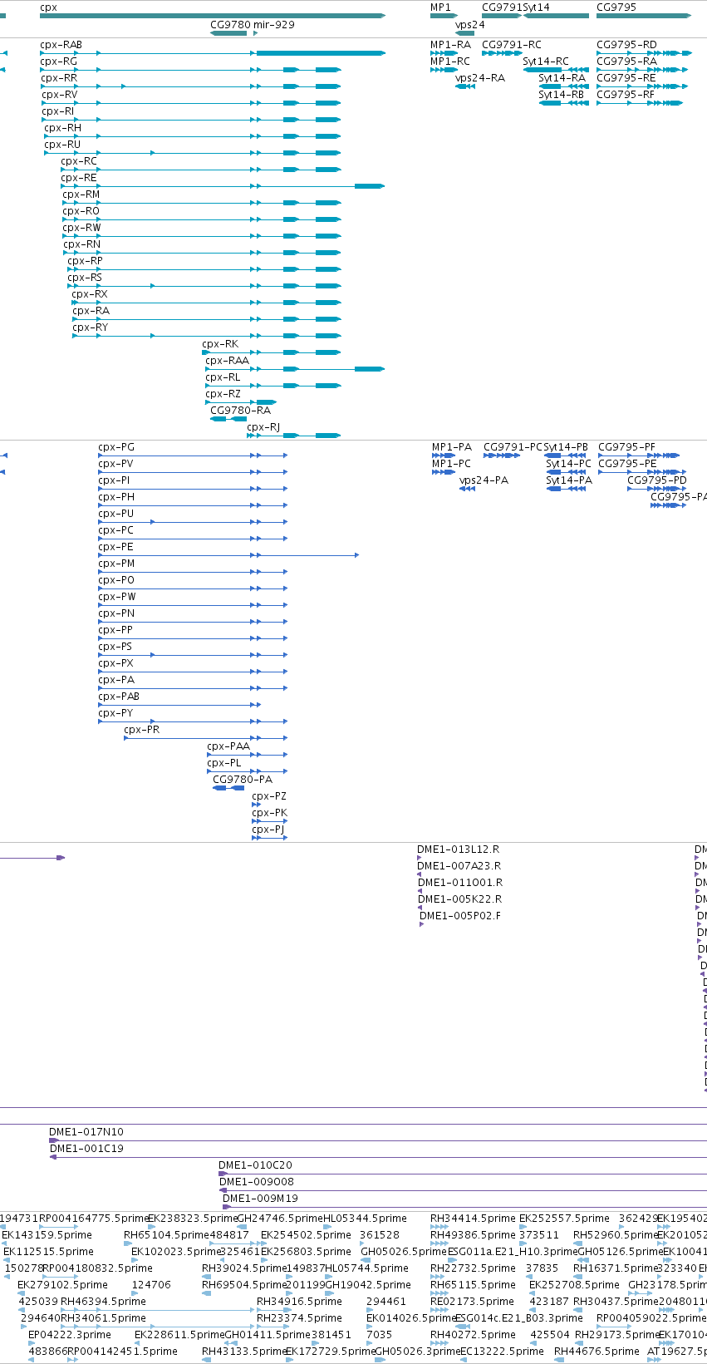Select the CG9780 gene label

click(230, 25)
